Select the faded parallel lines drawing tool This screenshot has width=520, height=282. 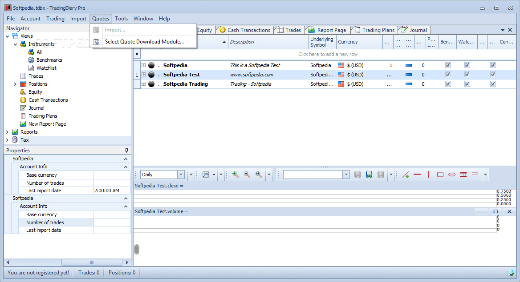(475, 175)
